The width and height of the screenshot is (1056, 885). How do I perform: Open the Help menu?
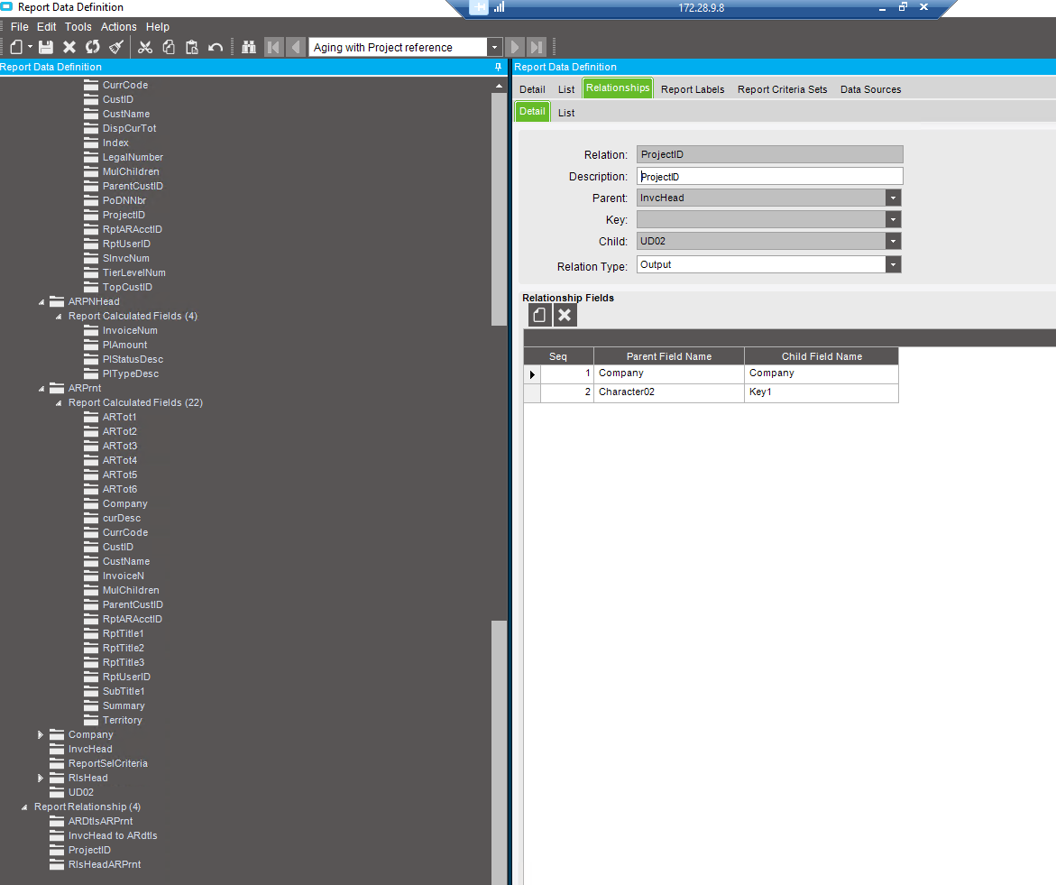pos(158,27)
